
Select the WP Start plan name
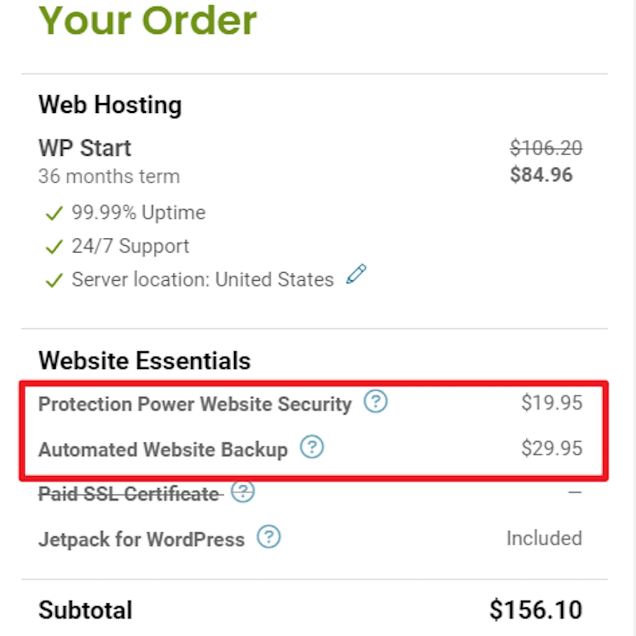pos(84,148)
